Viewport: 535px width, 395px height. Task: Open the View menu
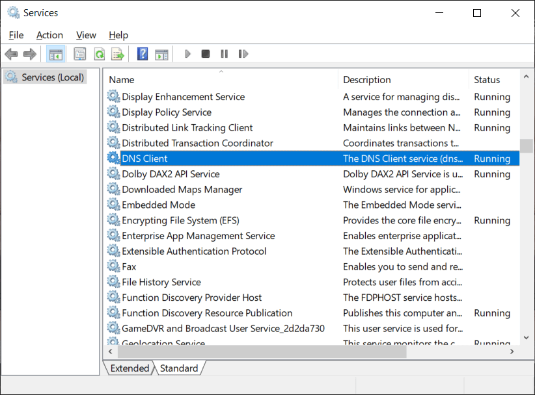(x=86, y=35)
